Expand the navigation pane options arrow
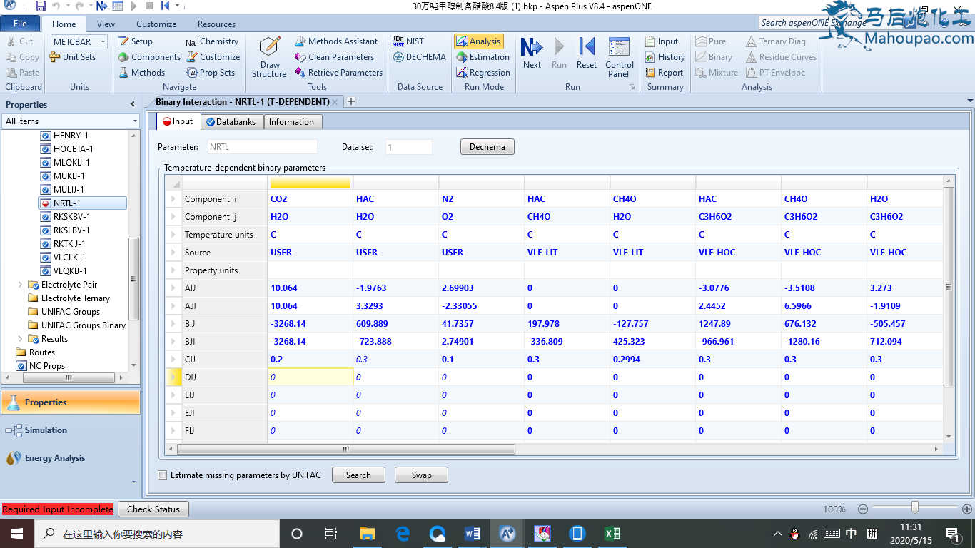Viewport: 975px width, 548px height. pos(133,482)
